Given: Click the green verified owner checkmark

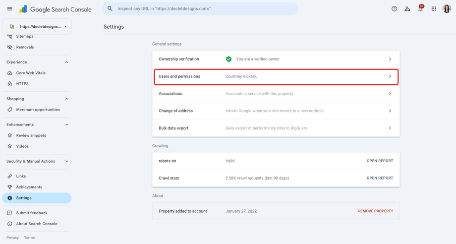Looking at the screenshot, I should [x=229, y=59].
